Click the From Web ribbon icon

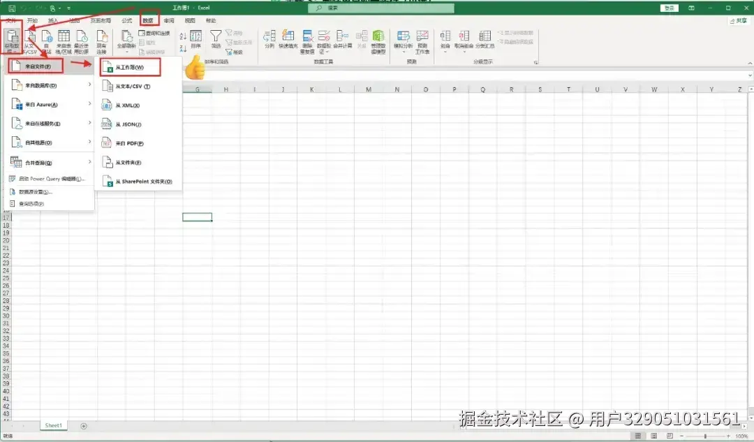tap(47, 41)
